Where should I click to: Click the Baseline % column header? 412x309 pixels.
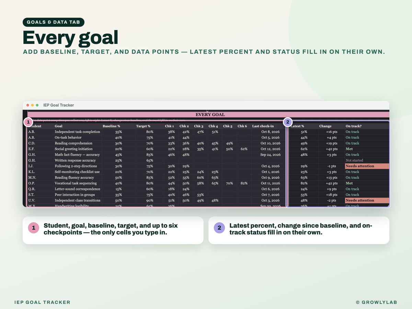[x=111, y=126]
